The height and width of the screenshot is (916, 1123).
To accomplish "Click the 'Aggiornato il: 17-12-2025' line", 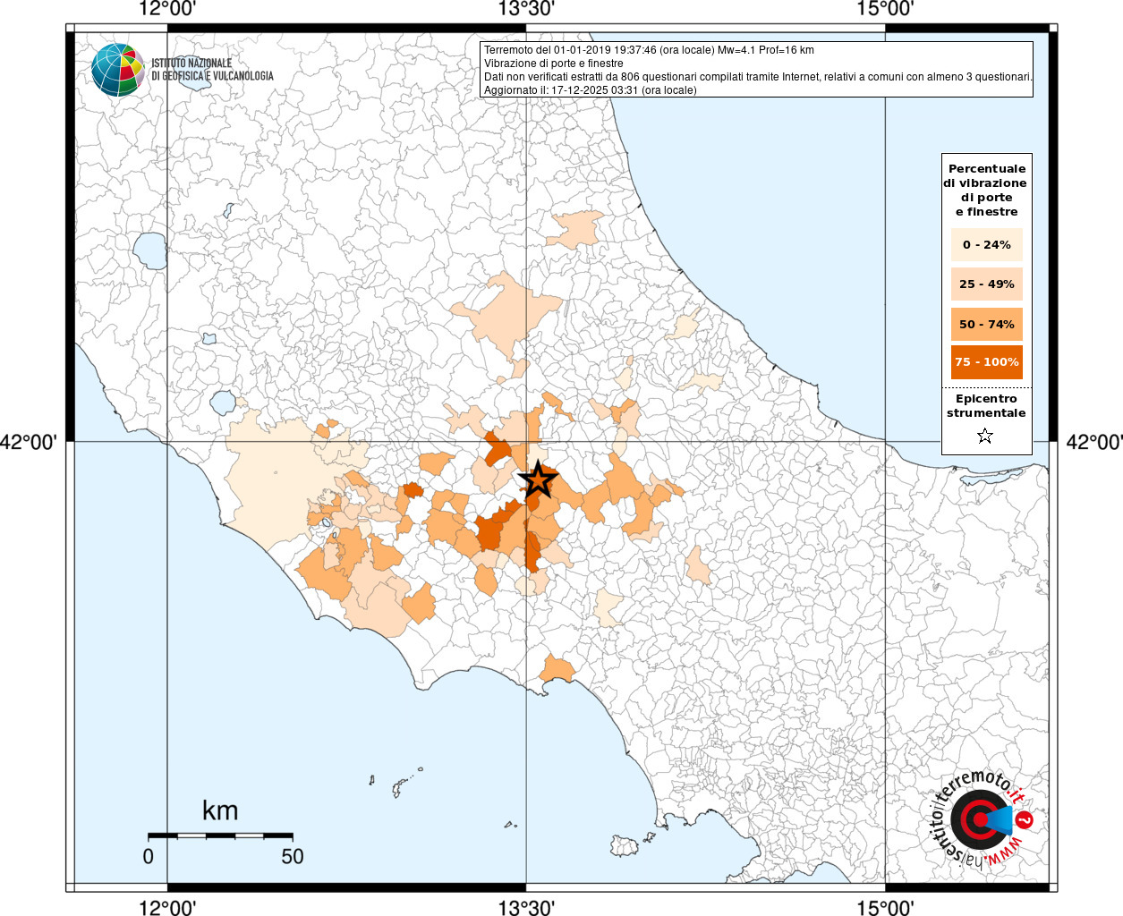I will tap(591, 89).
